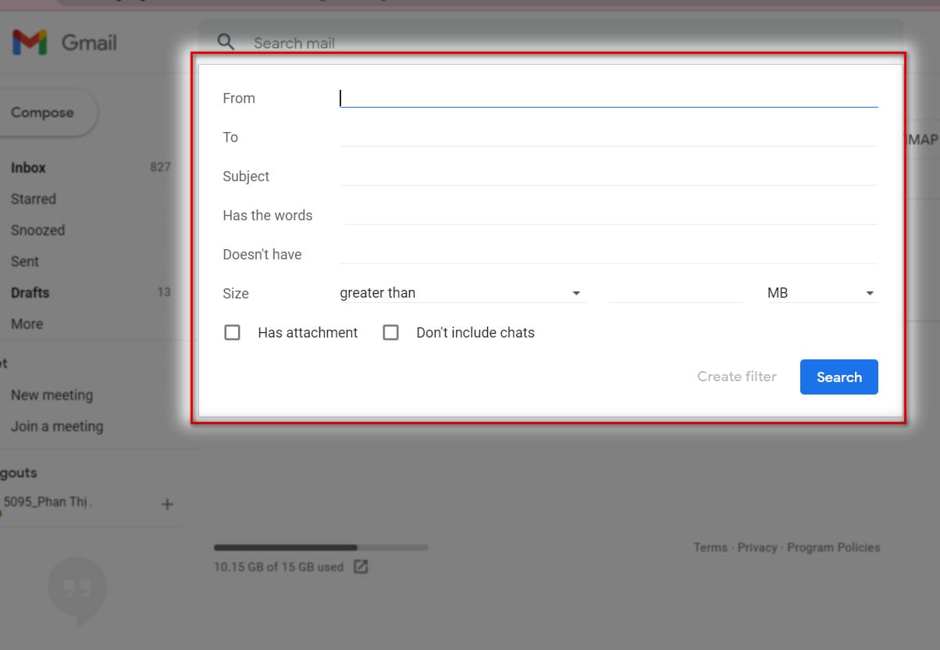
Task: Click the Subject input field
Action: (609, 175)
